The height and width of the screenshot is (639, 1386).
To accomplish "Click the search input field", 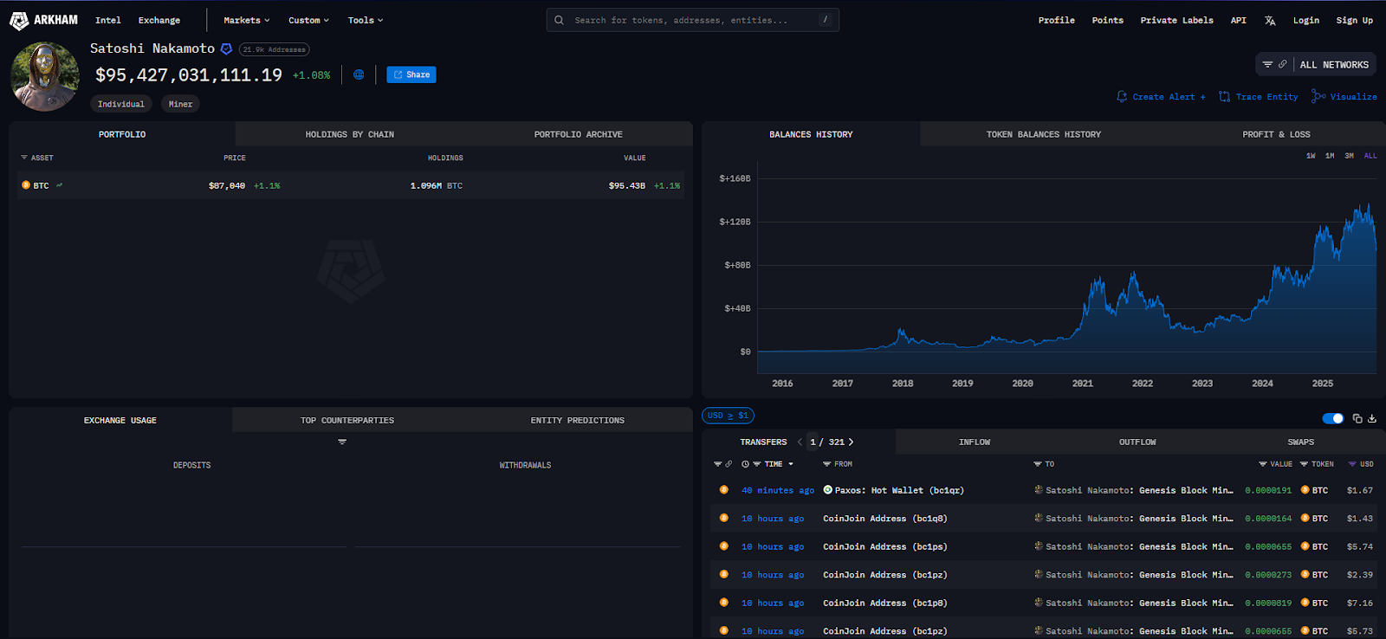I will point(693,20).
